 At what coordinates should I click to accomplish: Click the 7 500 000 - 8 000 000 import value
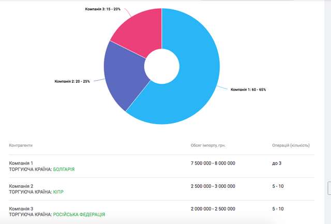[x=213, y=163]
